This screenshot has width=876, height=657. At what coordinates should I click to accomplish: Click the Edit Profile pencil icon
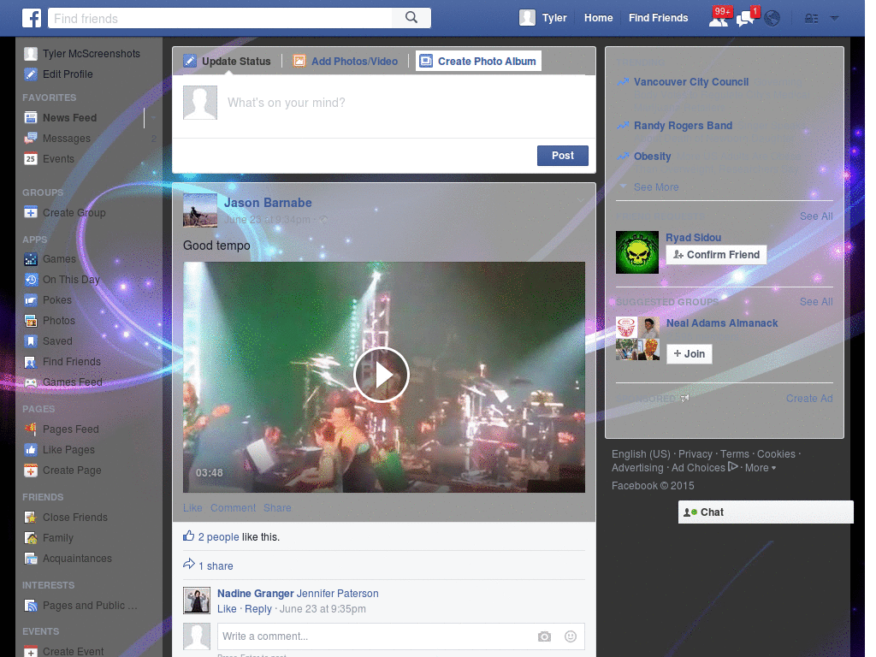(31, 74)
